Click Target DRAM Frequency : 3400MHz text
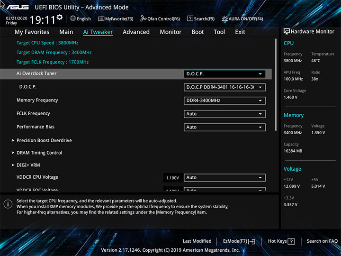This screenshot has height=256, width=341. pyautogui.click(x=54, y=53)
